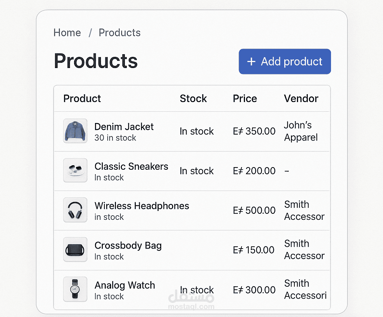
Task: Open the Classic Sneakers product image
Action: 75,170
